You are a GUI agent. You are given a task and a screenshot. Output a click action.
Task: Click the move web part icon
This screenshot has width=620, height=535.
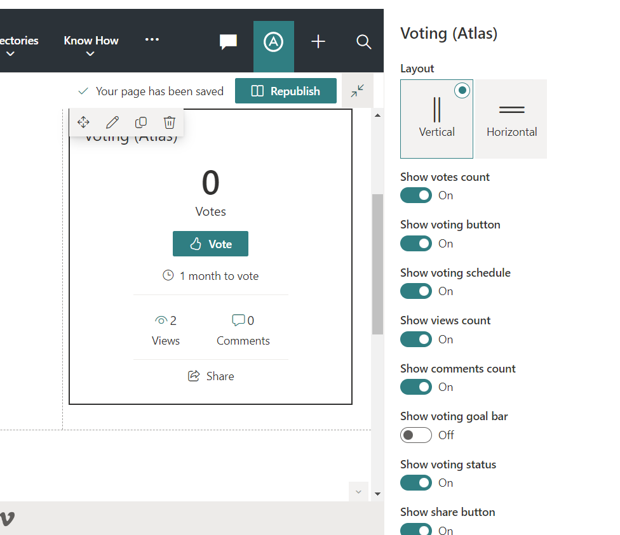(x=83, y=122)
